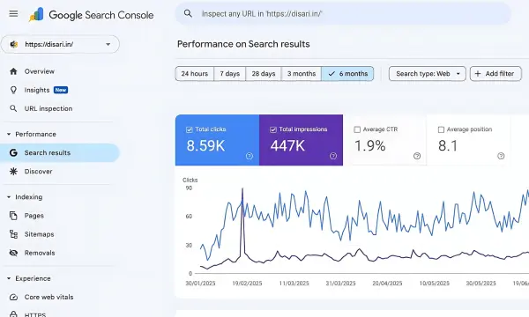This screenshot has width=529, height=317.
Task: Open Insights via lightbulb icon
Action: [13, 90]
